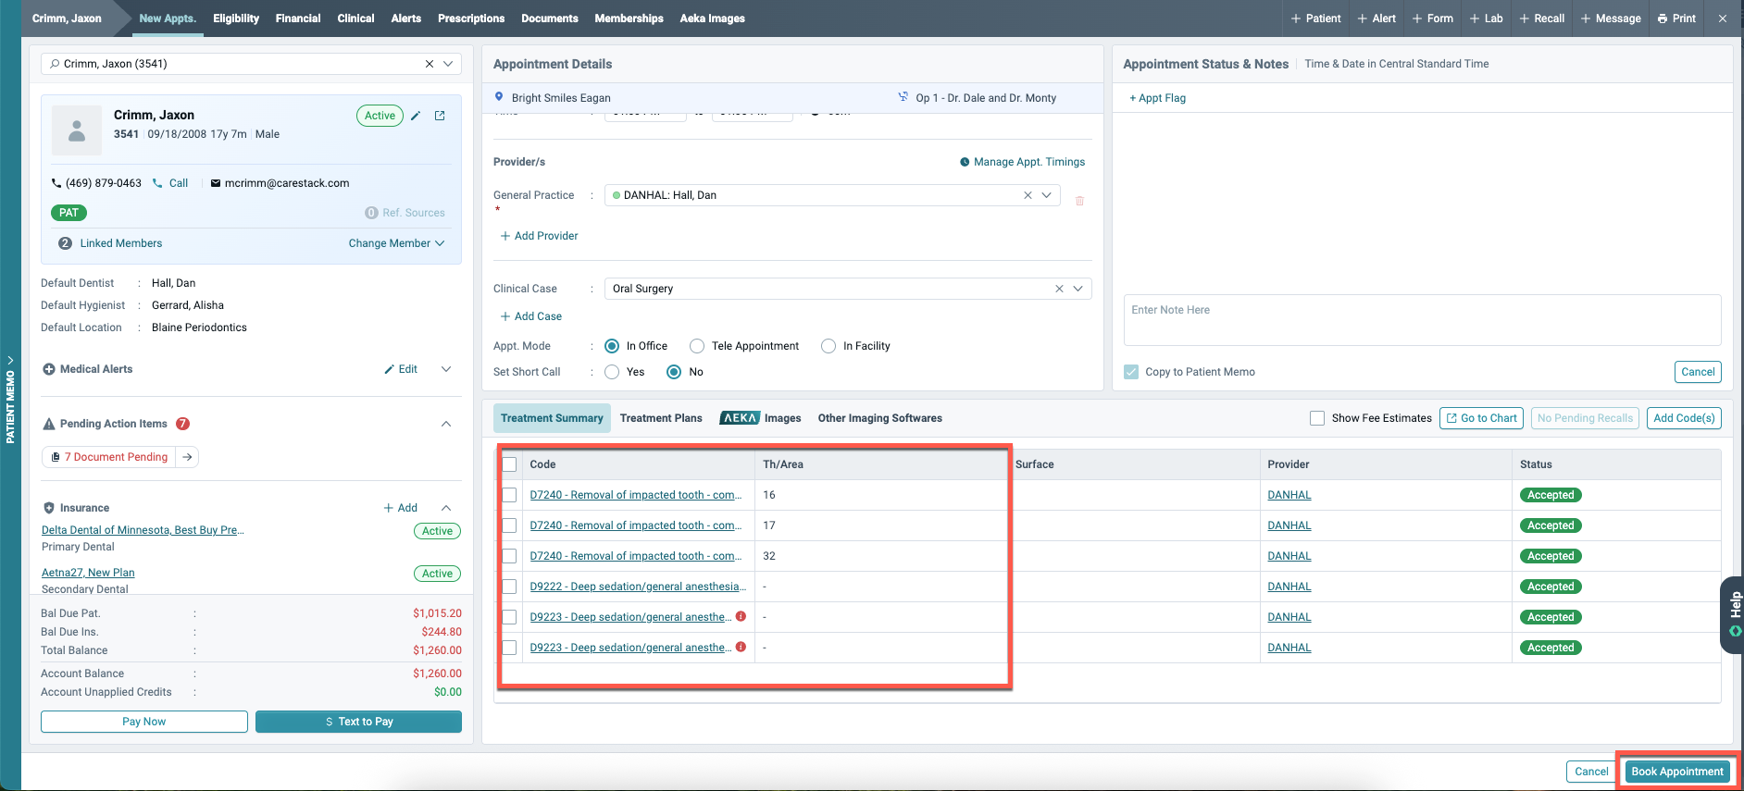
Task: Click the Add Code(s) button
Action: pos(1684,418)
